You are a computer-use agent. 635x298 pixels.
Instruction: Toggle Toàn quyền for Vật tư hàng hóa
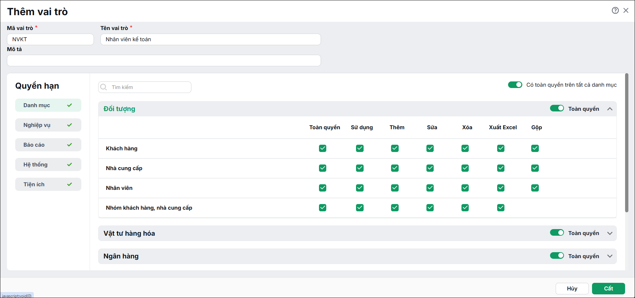[x=557, y=232]
